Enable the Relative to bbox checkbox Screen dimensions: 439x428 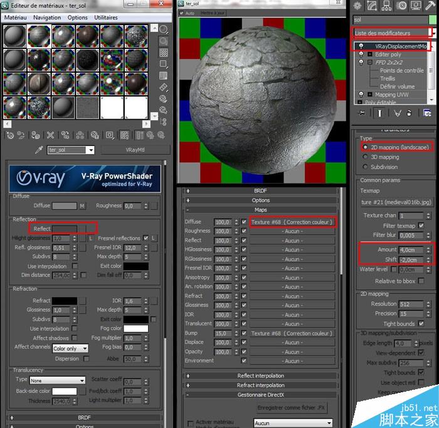[x=421, y=281]
